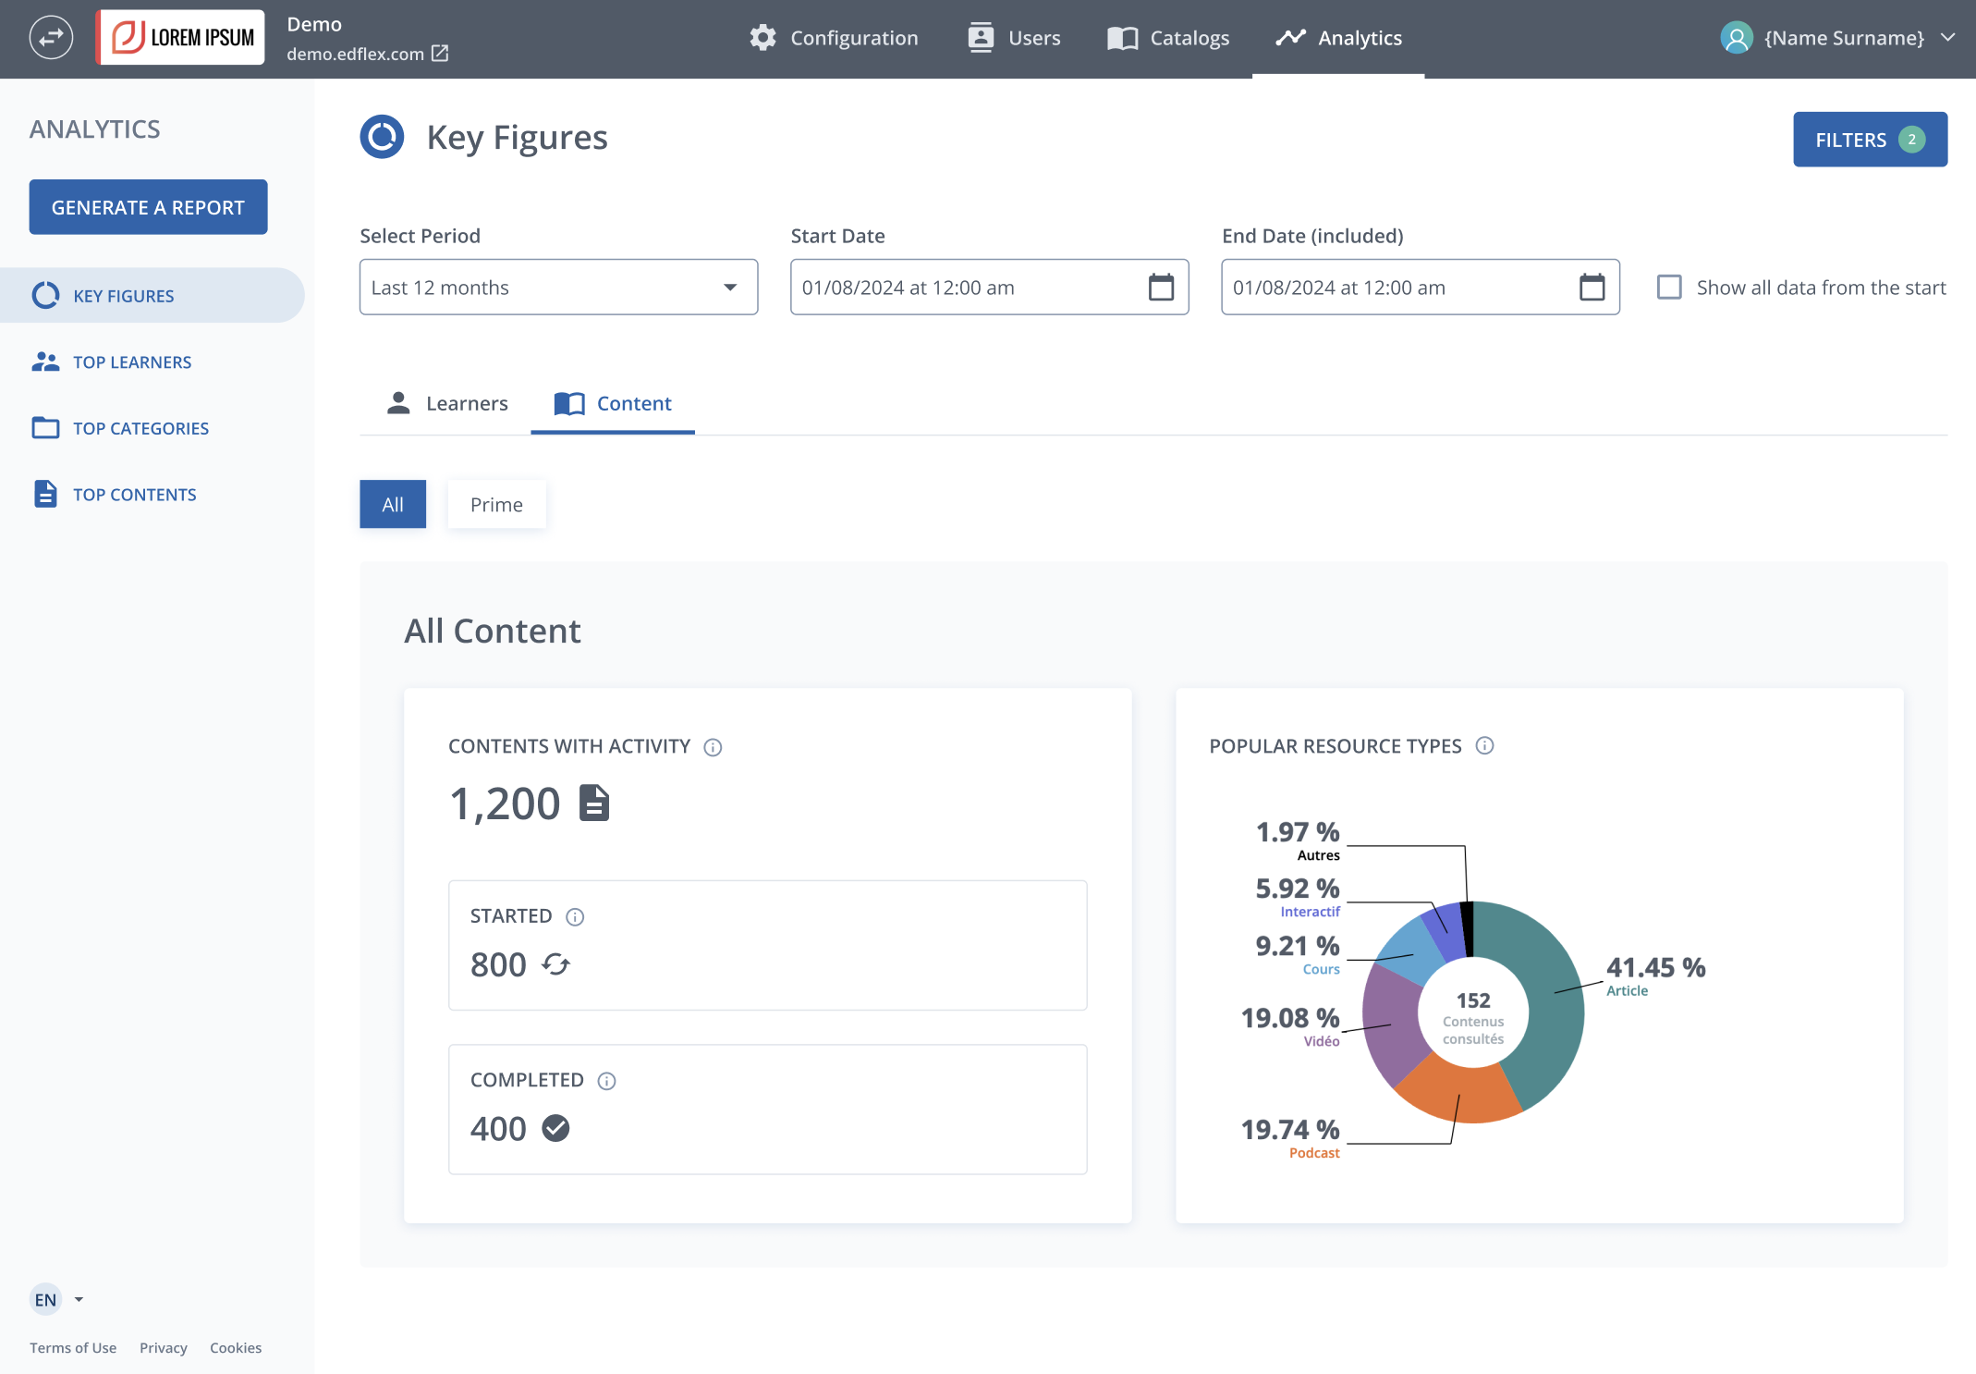Click the user avatar icon
Image resolution: width=1976 pixels, height=1374 pixels.
[x=1737, y=38]
